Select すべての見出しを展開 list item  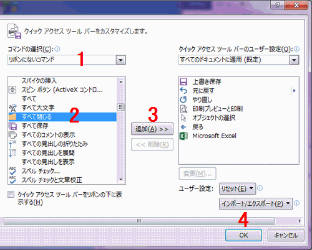62,153
